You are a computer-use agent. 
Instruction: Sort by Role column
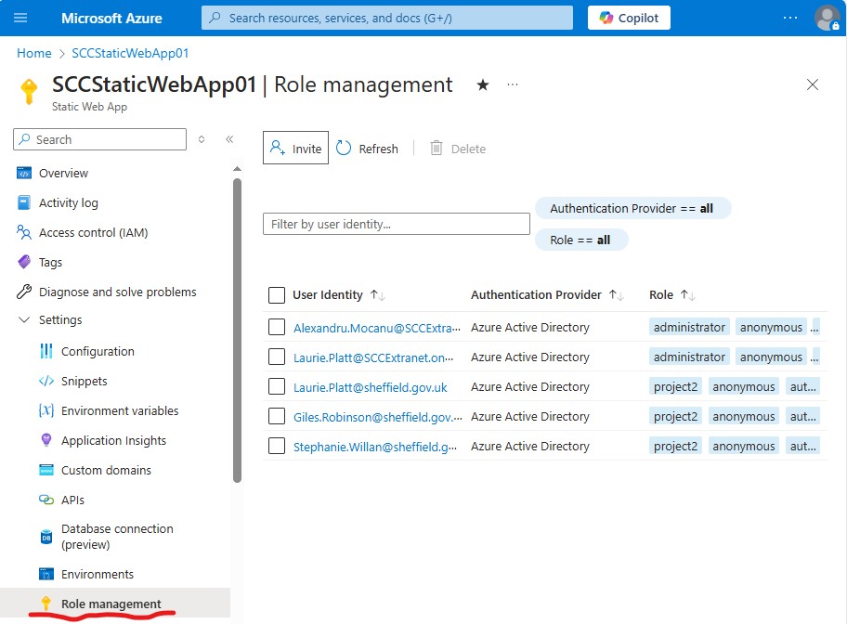pyautogui.click(x=672, y=295)
